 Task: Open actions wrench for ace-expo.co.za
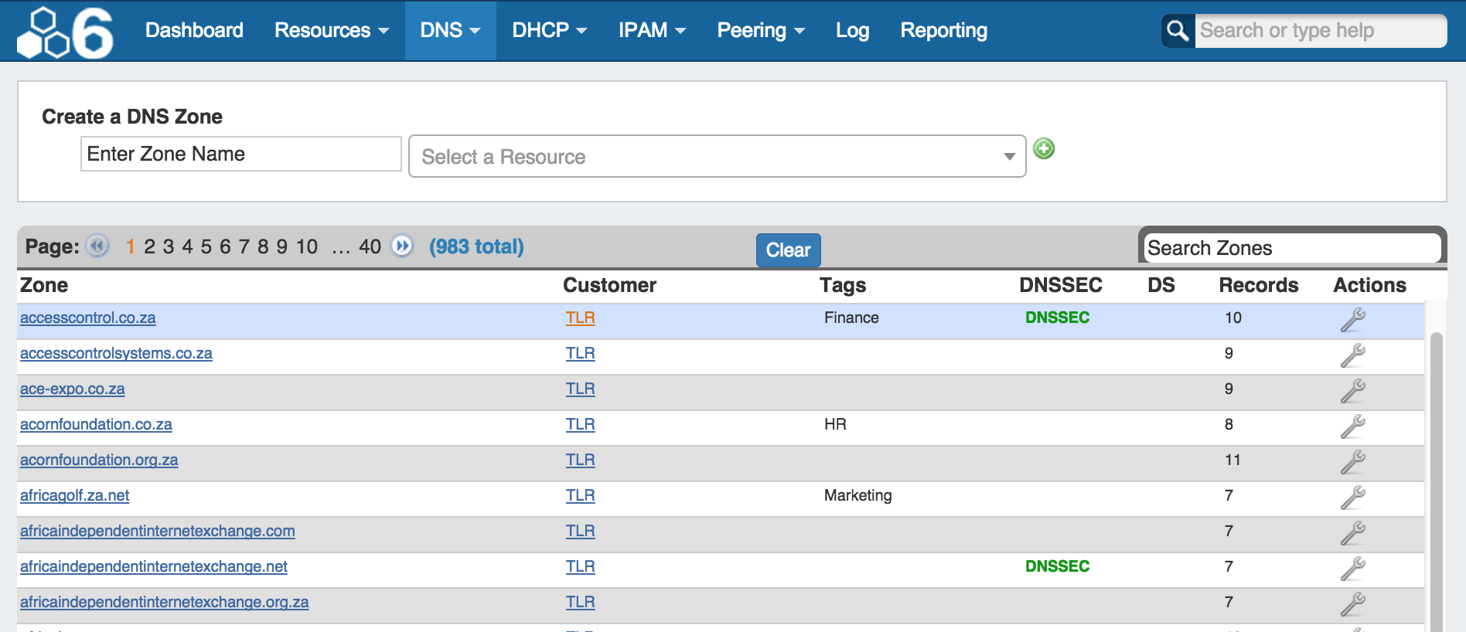click(x=1352, y=390)
